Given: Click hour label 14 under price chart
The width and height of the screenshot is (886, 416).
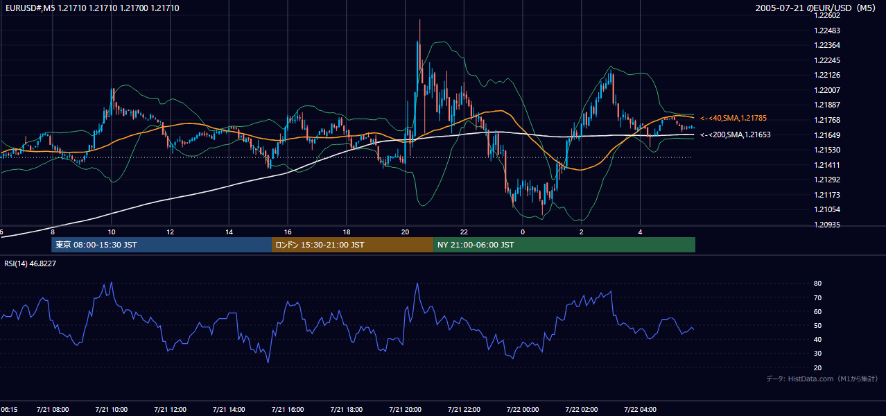Looking at the screenshot, I should [229, 232].
